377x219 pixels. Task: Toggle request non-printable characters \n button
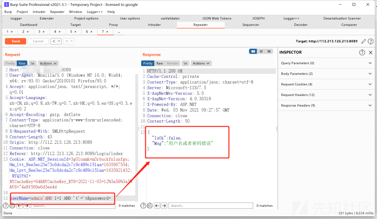[32, 63]
